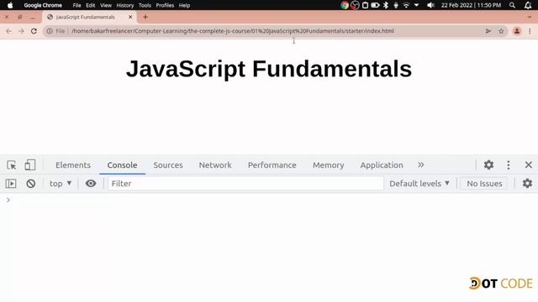
Task: Close the JavaScript Fundamentals tab
Action: [x=130, y=17]
